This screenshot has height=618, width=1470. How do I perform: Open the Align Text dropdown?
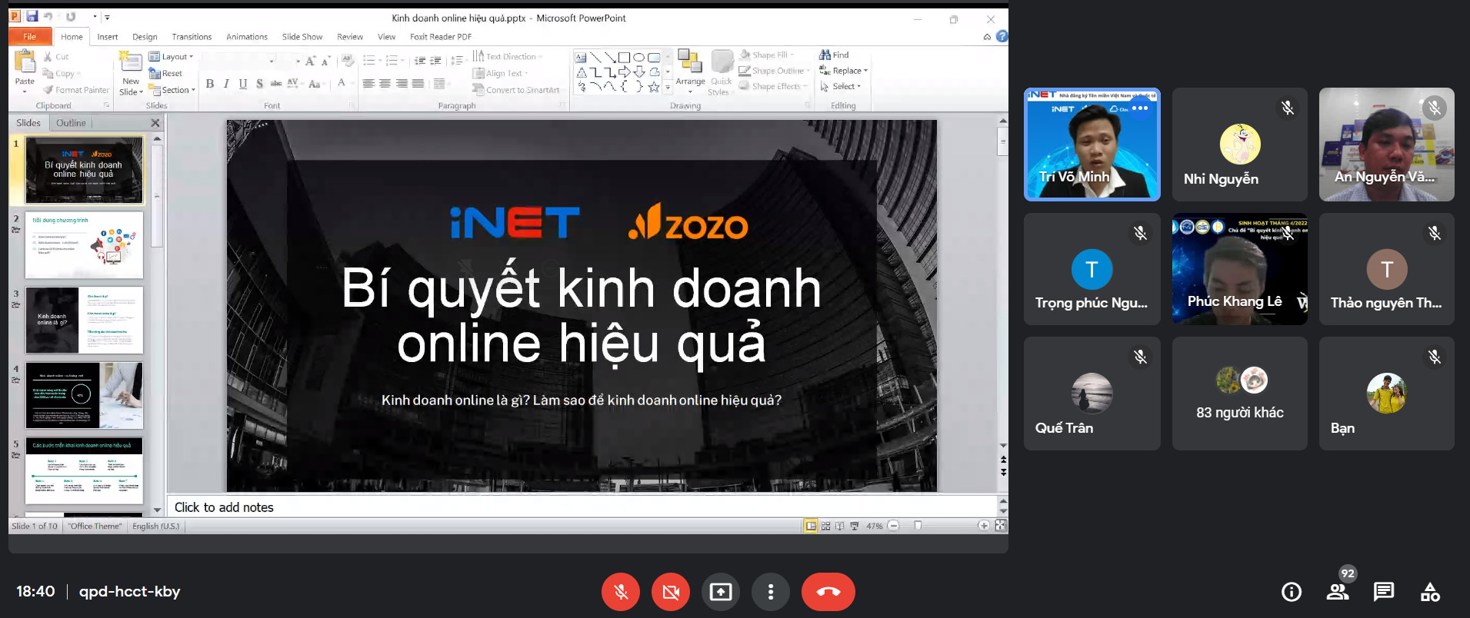pyautogui.click(x=500, y=74)
